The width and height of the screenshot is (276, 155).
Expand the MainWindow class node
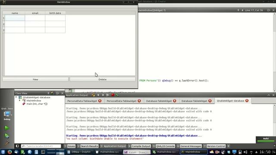(20, 100)
